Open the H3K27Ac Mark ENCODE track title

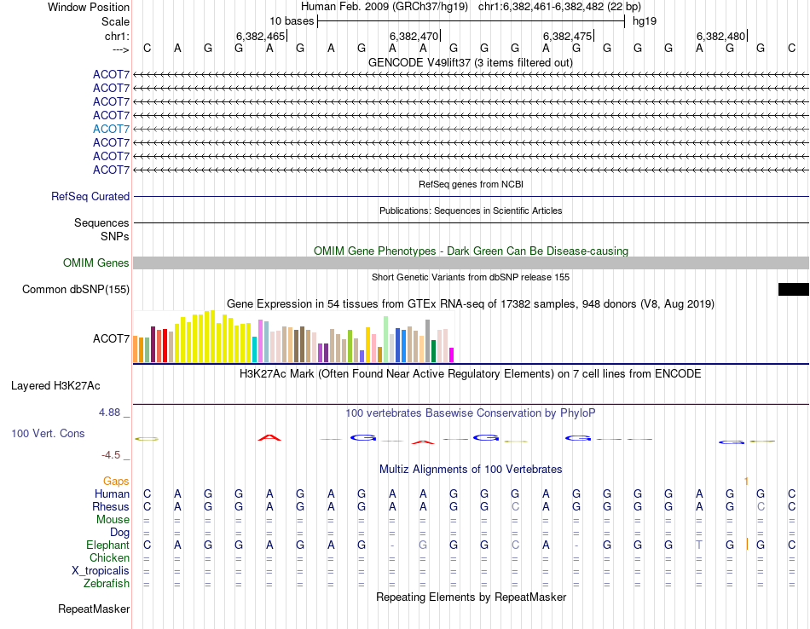pos(471,374)
